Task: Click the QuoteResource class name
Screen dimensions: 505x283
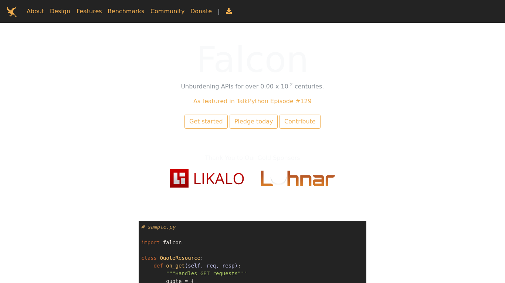Action: [x=180, y=258]
